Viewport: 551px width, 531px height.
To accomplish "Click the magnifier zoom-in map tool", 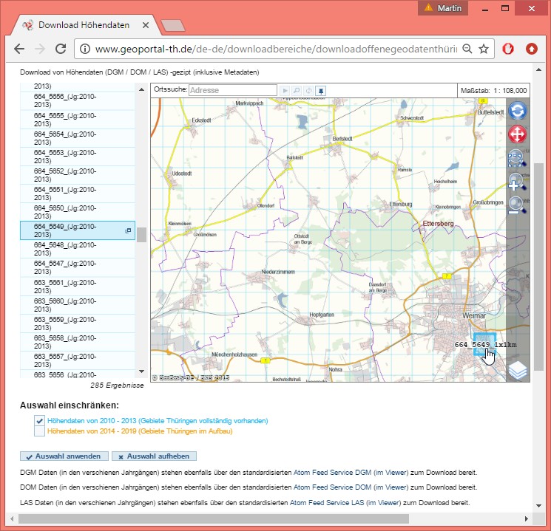I will (517, 182).
